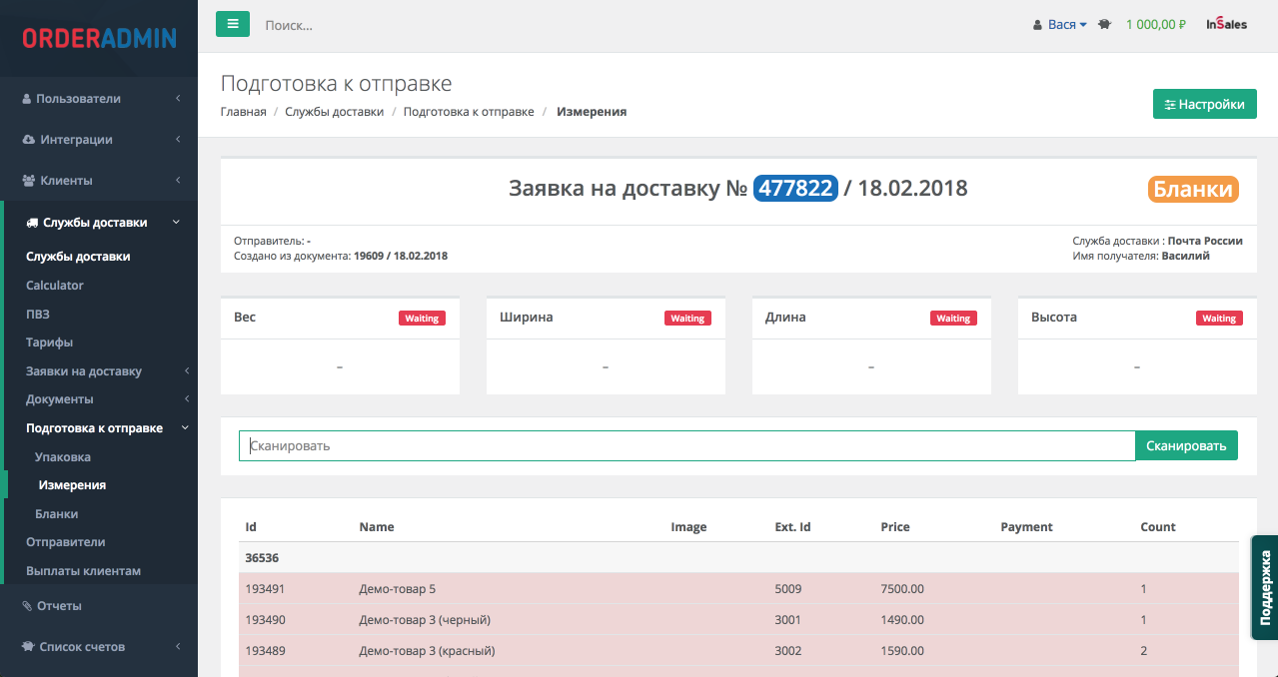
Task: Click the Ext. Id 3002 cell
Action: [788, 651]
